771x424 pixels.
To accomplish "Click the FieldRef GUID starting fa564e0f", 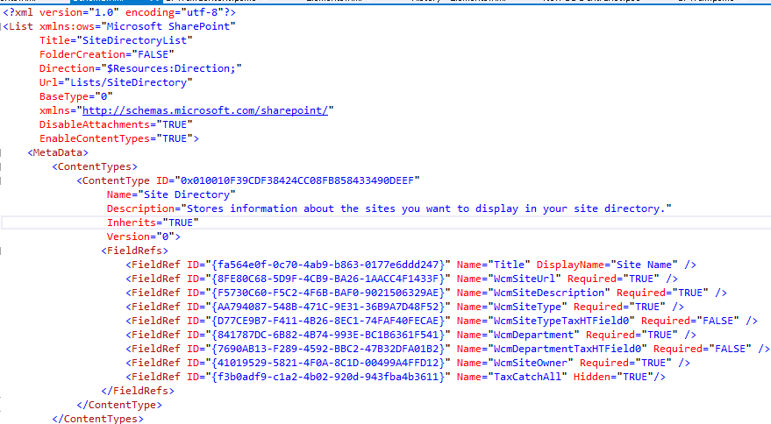I will click(x=328, y=265).
